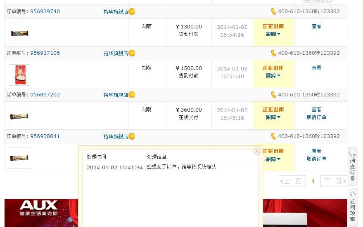
Task: Open 裕华旗舰店 link for order 956939740
Action: coord(116,12)
